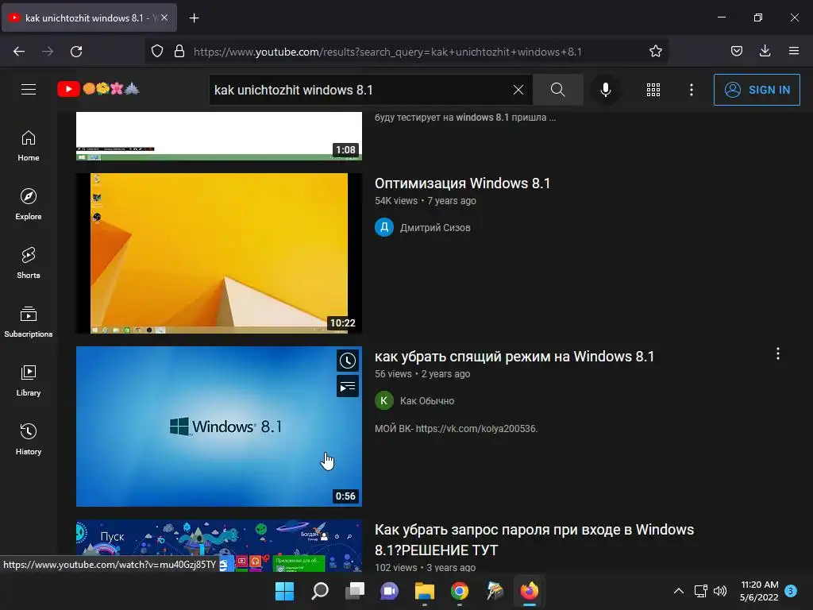Bookmark this page with star icon
Viewport: 813px width, 610px height.
655,52
